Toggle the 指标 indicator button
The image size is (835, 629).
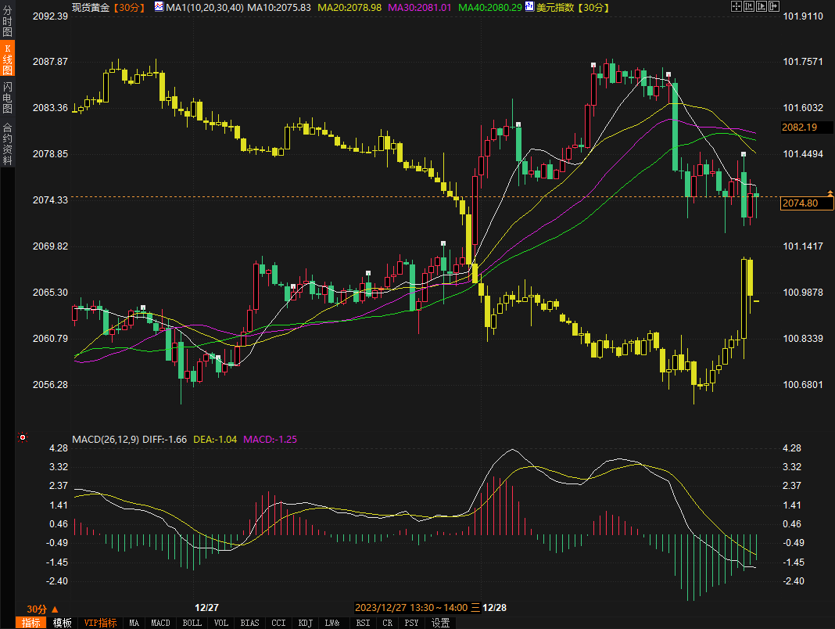point(31,623)
